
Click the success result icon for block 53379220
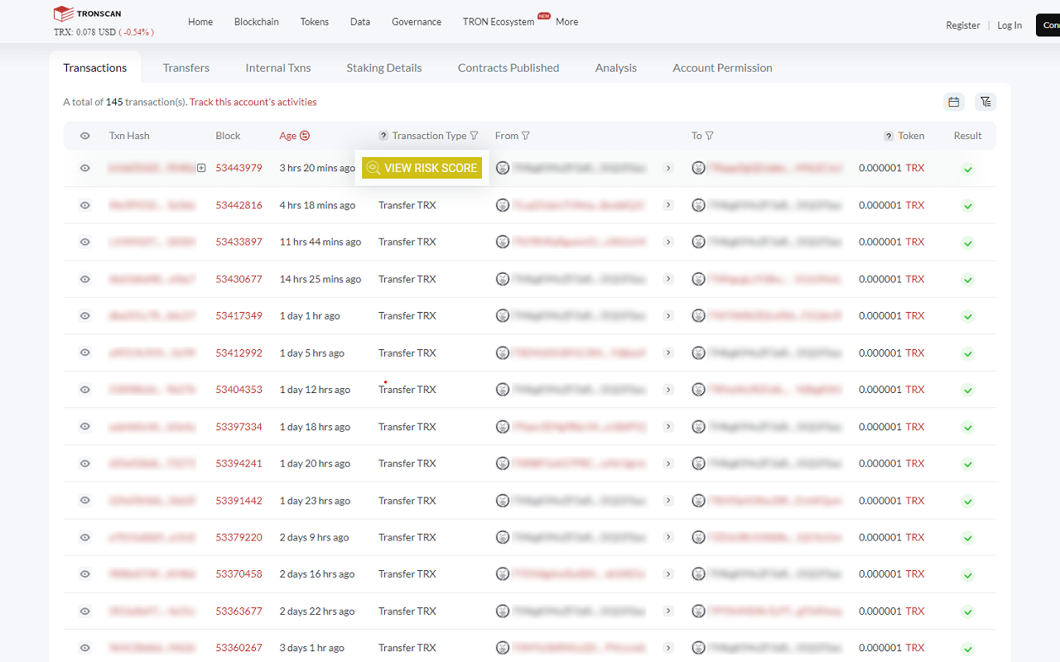pos(967,539)
